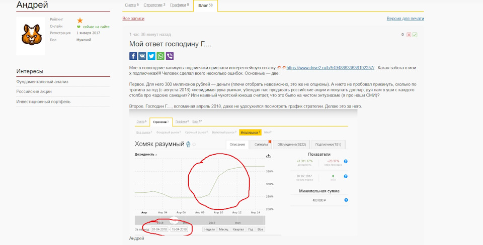
Task: Share the post on Facebook
Action: tap(133, 56)
